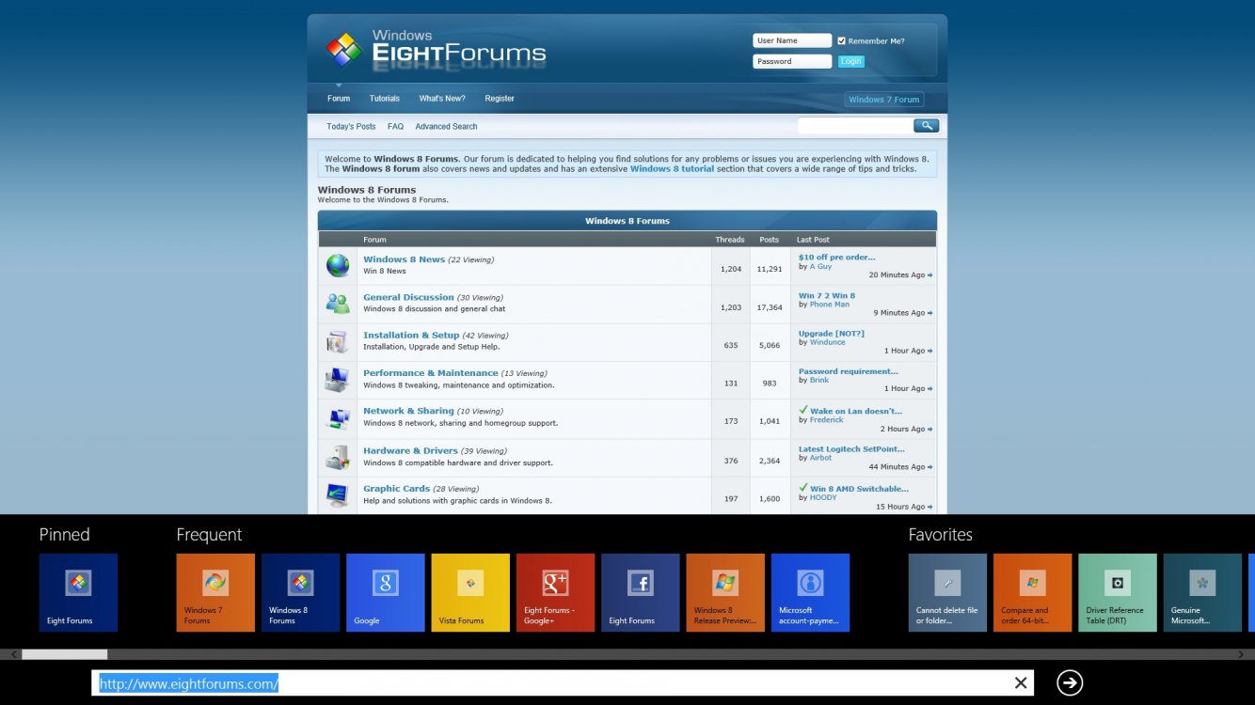Open user profile Brink
This screenshot has width=1255, height=705.
click(x=819, y=380)
